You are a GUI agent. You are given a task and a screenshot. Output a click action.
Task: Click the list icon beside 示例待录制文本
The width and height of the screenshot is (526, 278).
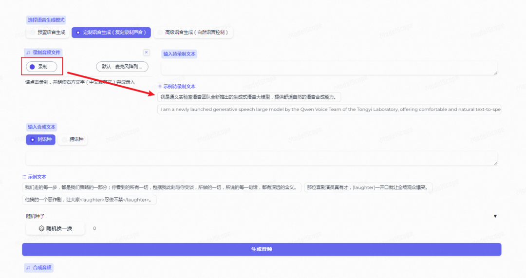point(160,87)
